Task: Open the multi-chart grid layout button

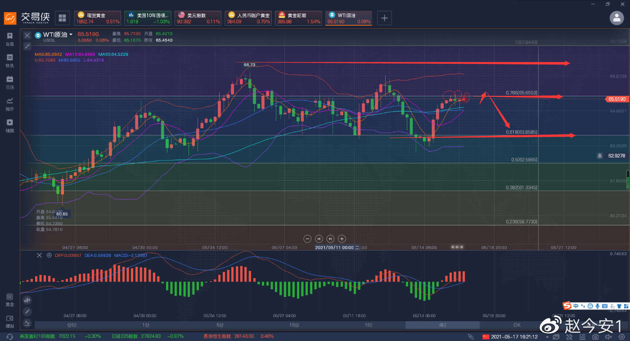Action: pos(62,18)
